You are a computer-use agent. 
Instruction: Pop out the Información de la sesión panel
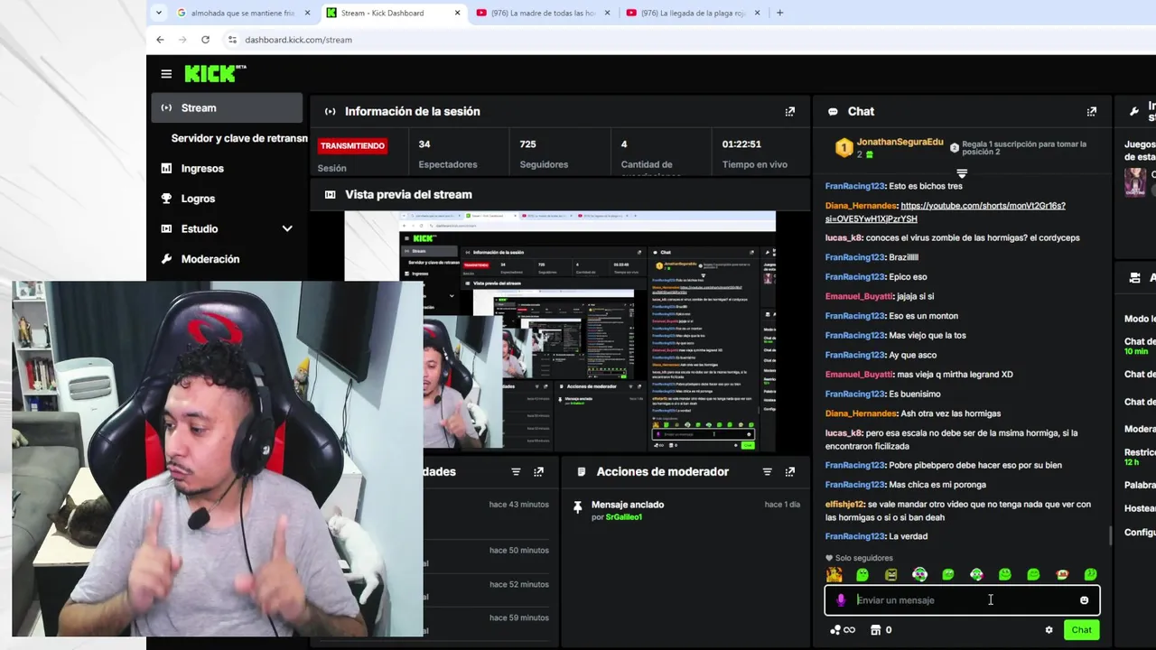click(x=790, y=112)
